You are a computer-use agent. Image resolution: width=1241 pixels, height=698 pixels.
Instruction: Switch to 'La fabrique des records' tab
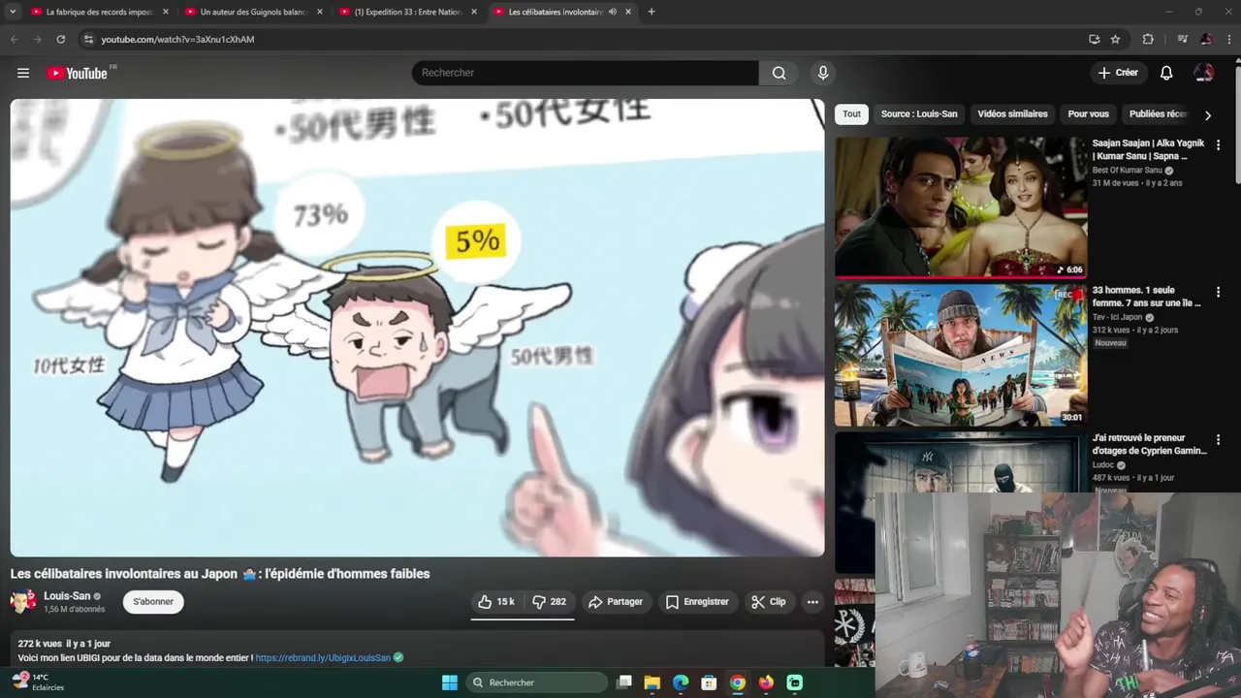point(97,12)
